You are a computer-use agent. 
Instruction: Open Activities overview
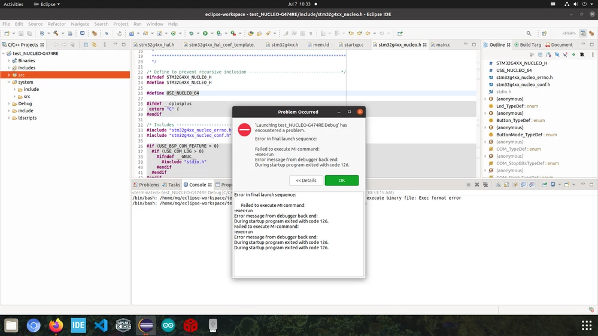tap(13, 4)
